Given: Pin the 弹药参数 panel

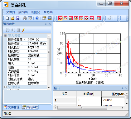Looking at the screenshot, I should [x=46, y=24].
